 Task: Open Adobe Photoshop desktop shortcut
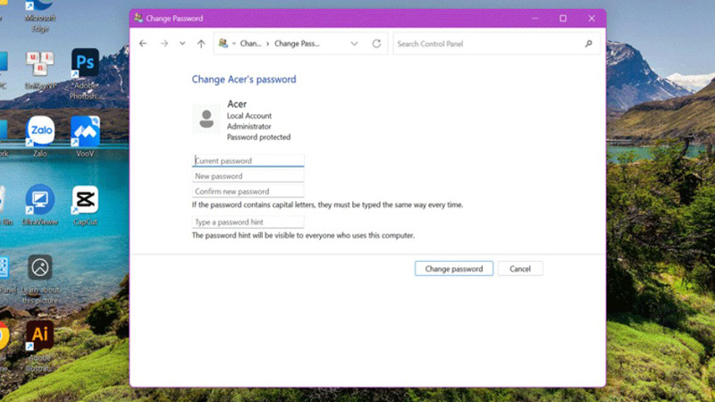tap(85, 64)
